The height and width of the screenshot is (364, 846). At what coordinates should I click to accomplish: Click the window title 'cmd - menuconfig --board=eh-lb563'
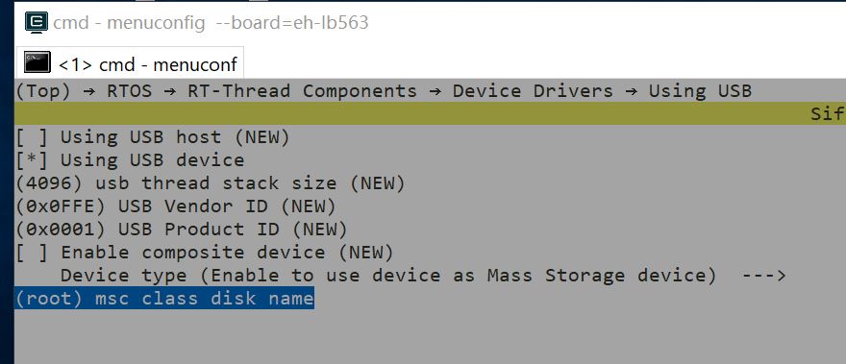211,23
